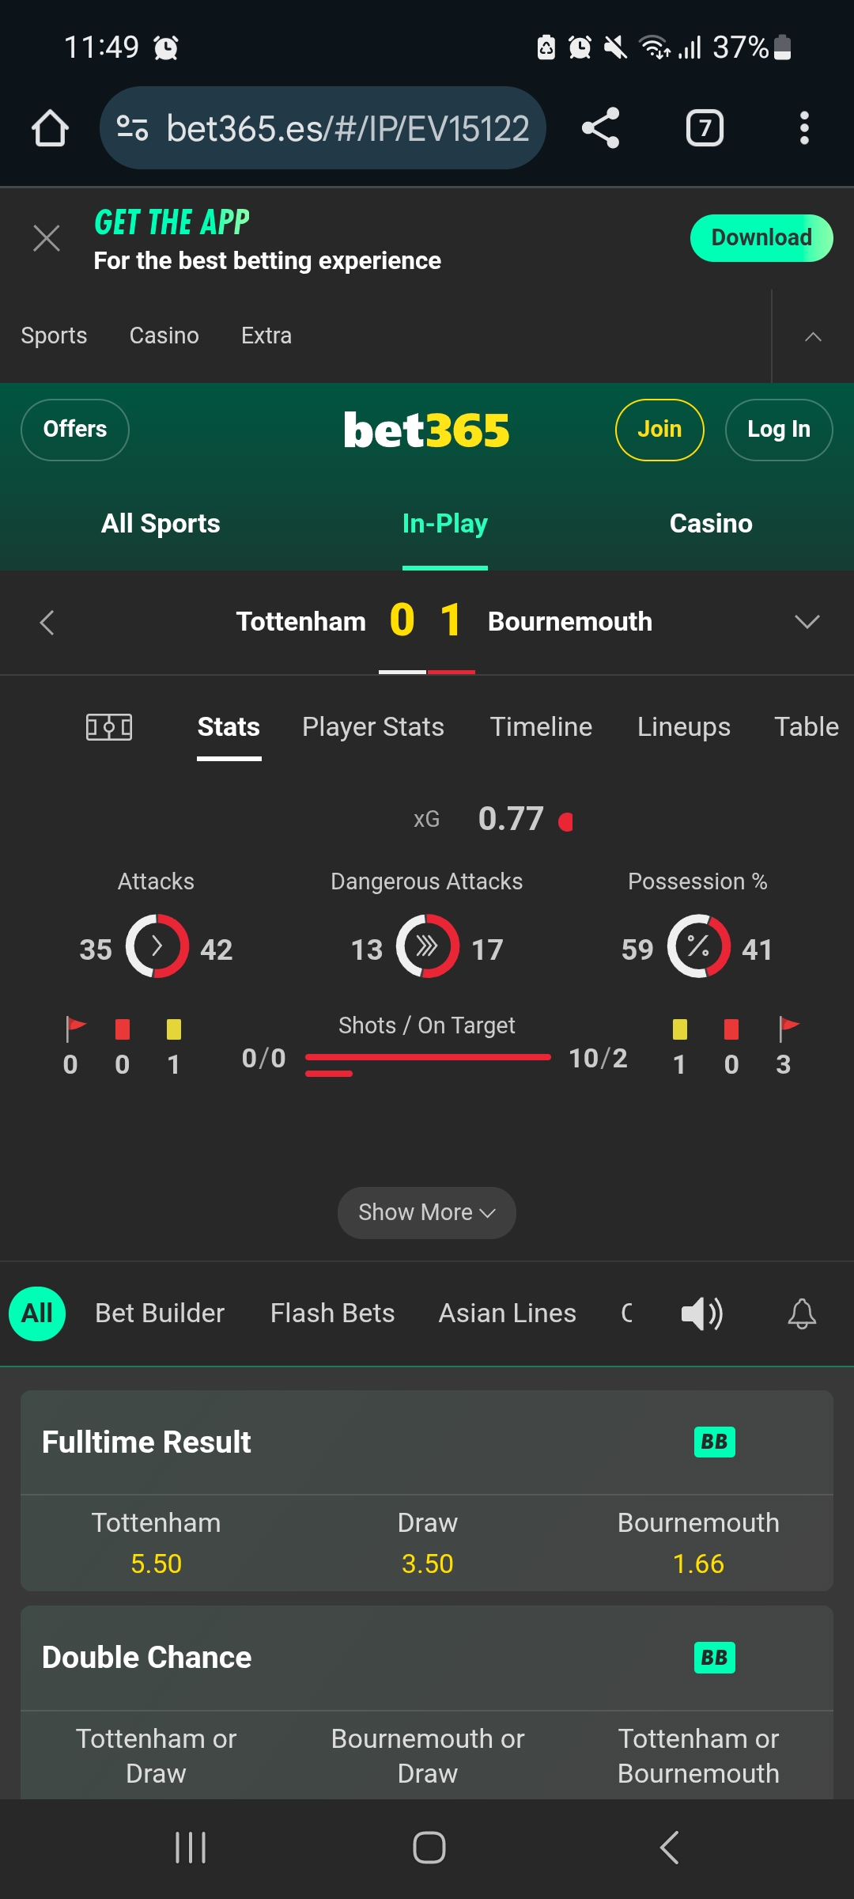Collapse the top Sports Casino Extra bar
The image size is (854, 1899).
pyautogui.click(x=813, y=336)
